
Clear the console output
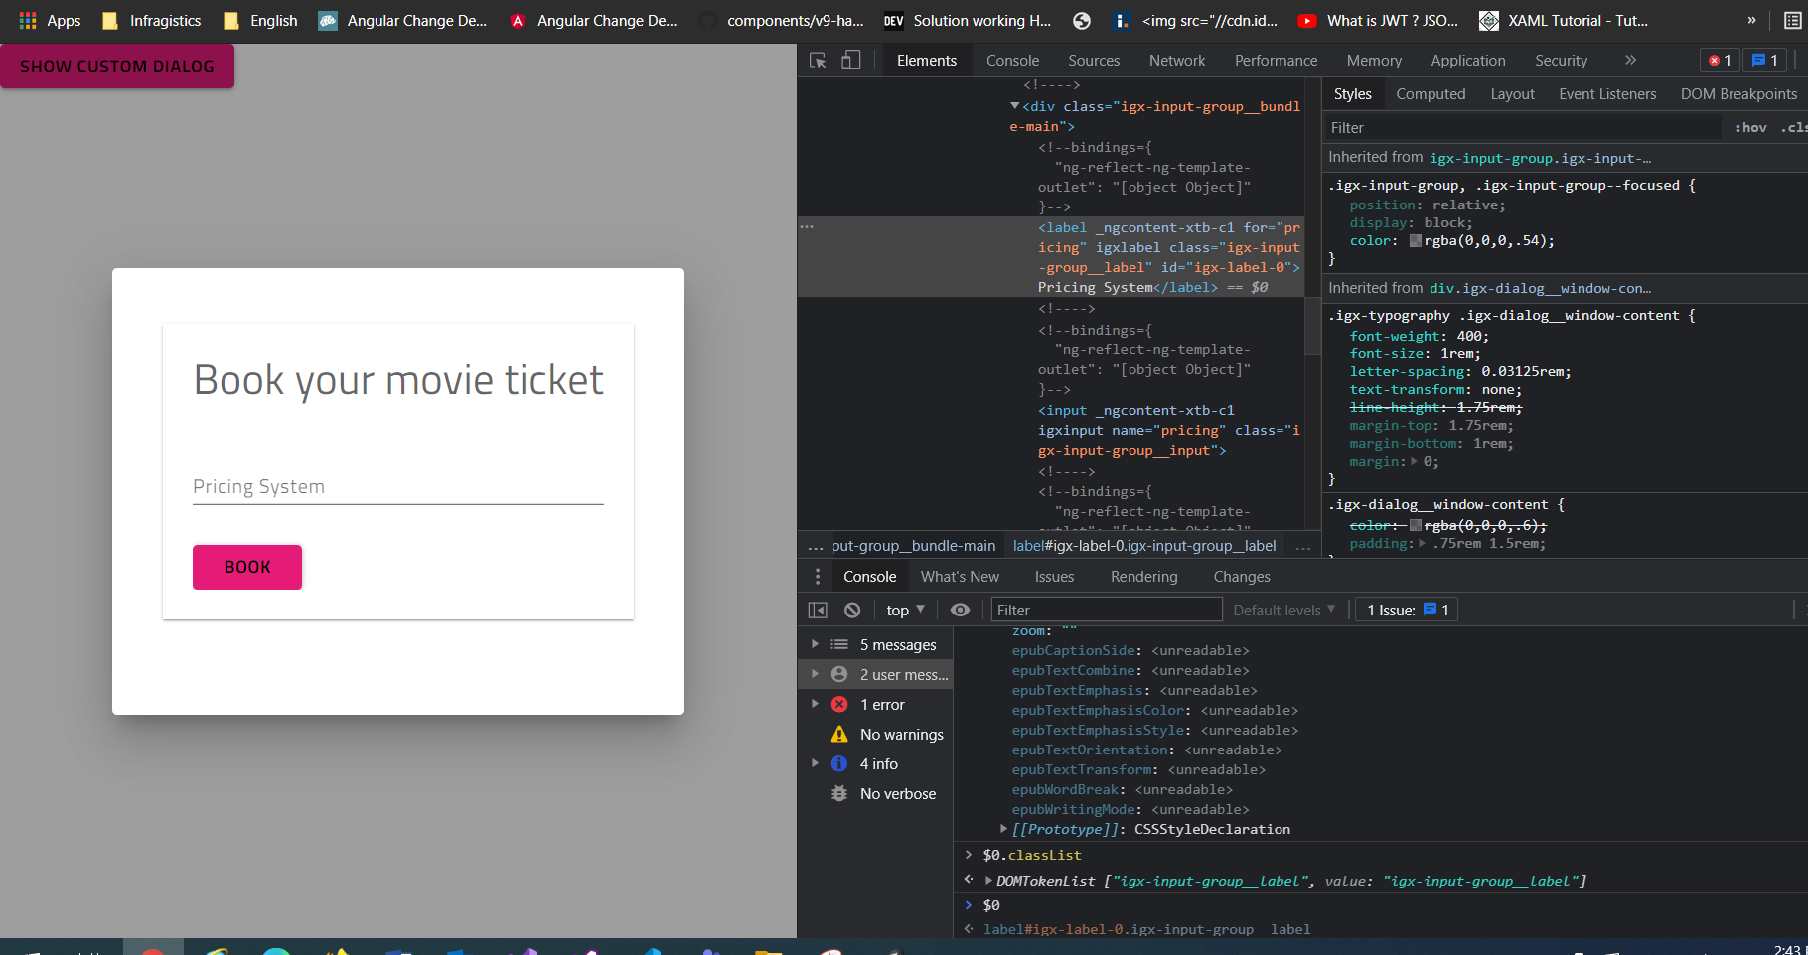click(x=851, y=609)
